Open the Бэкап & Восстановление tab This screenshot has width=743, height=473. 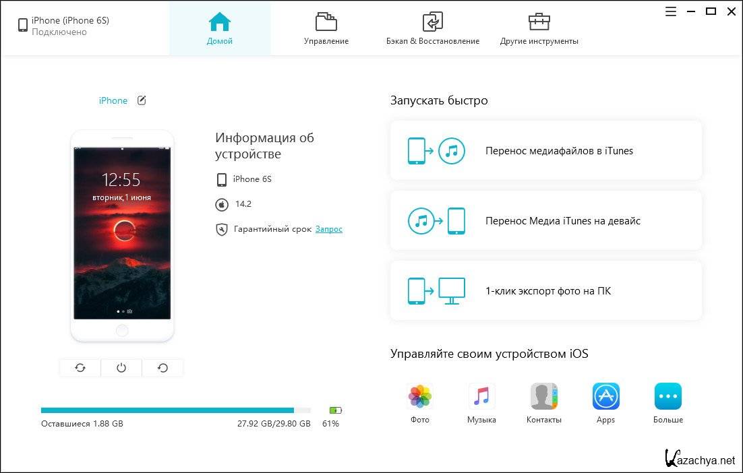432,28
